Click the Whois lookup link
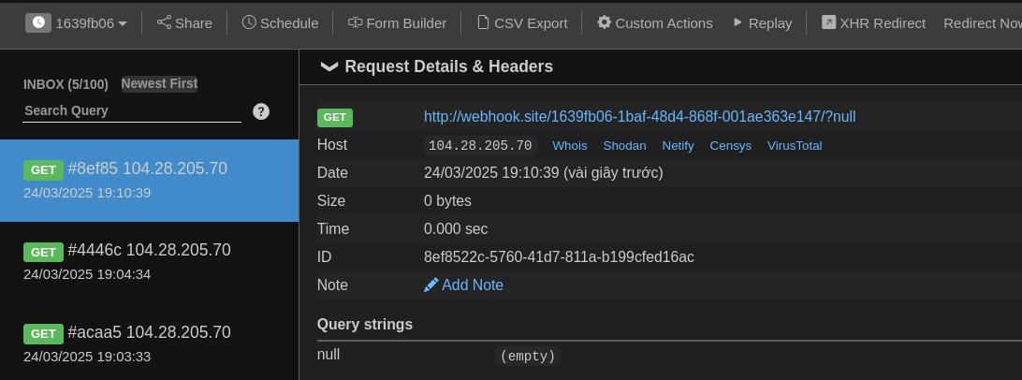The image size is (1022, 380). click(x=570, y=146)
